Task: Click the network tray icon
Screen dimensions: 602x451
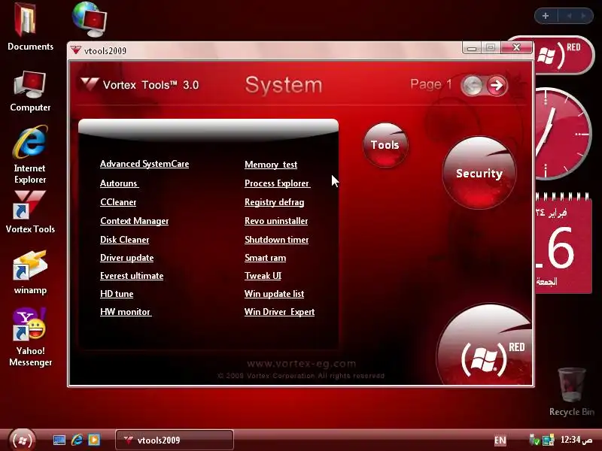Action: (x=549, y=440)
